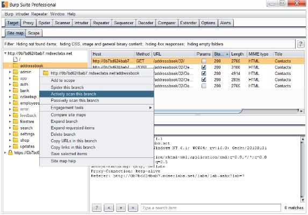308x215 pixels.
Task: Toggle Params checkbox in last table row
Action: coord(204,86)
